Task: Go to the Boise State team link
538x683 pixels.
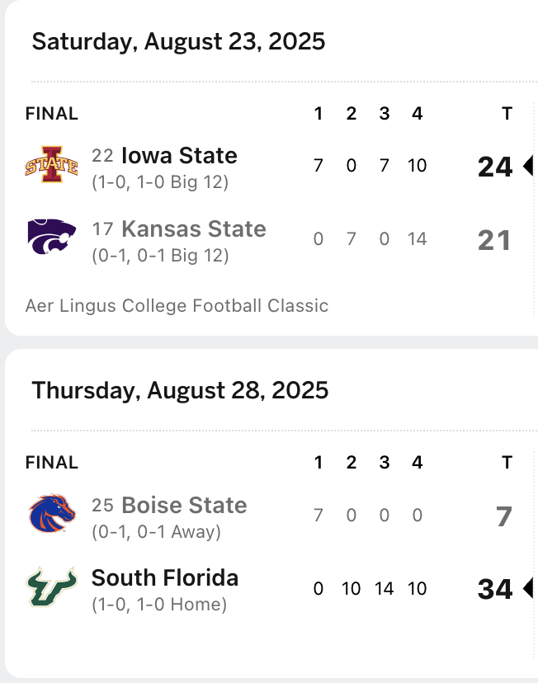Action: [x=184, y=505]
